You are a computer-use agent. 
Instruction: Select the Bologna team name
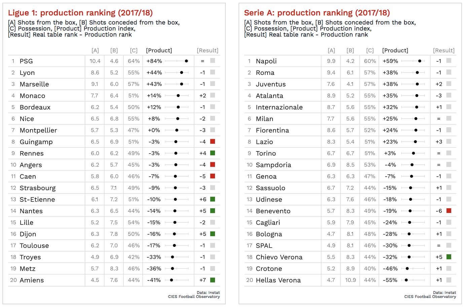click(269, 234)
